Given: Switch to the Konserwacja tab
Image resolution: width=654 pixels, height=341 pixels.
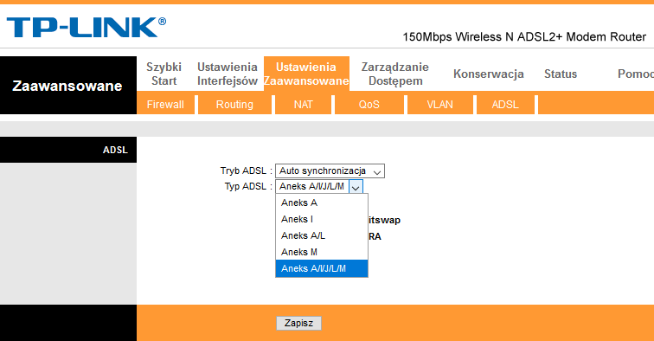Looking at the screenshot, I should [x=489, y=74].
